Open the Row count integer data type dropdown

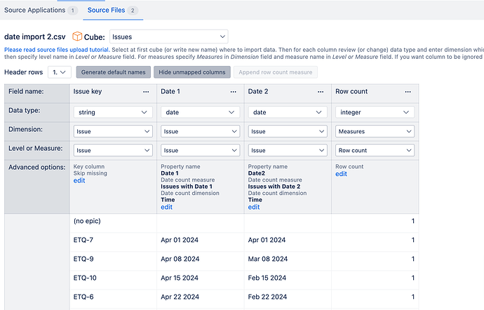375,112
